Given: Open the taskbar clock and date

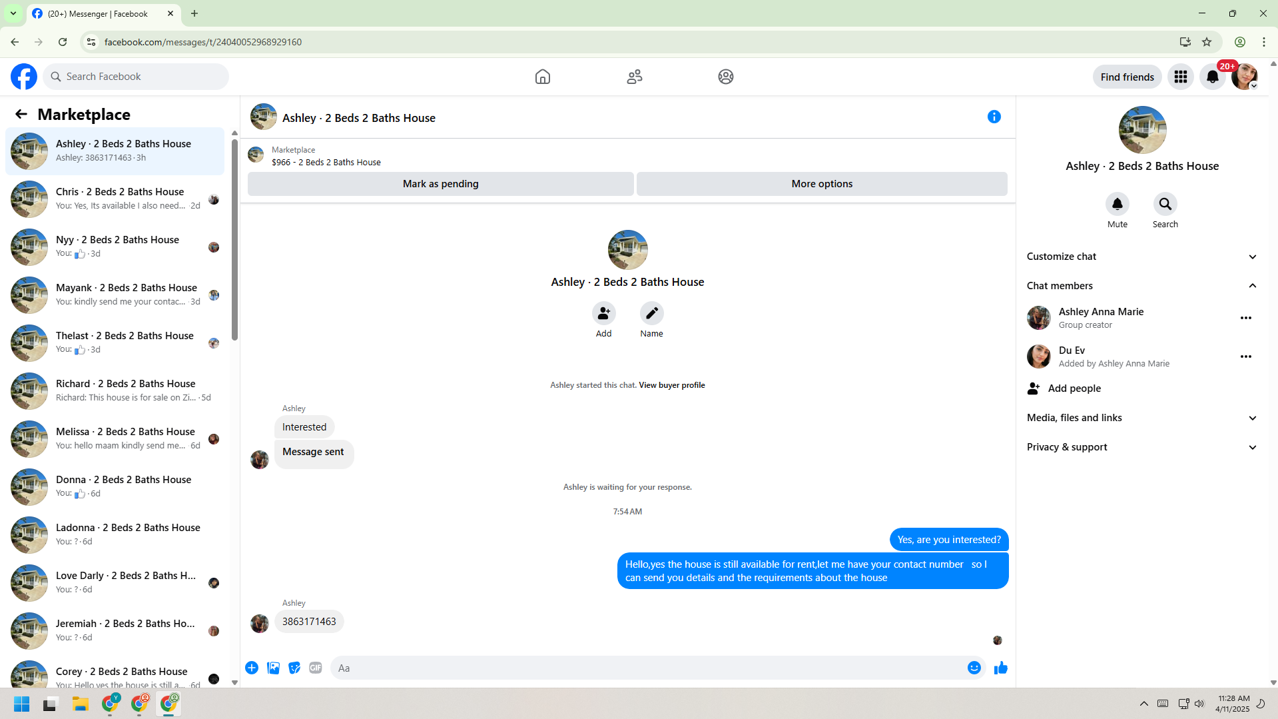Looking at the screenshot, I should pyautogui.click(x=1233, y=704).
